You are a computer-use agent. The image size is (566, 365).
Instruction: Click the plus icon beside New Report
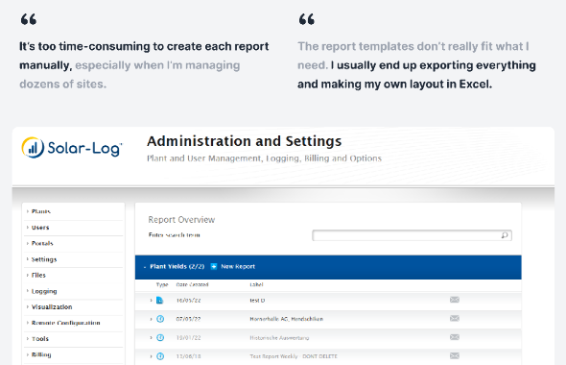pyautogui.click(x=214, y=266)
